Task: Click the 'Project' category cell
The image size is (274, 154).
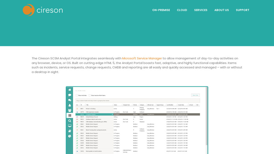Action: (141, 117)
